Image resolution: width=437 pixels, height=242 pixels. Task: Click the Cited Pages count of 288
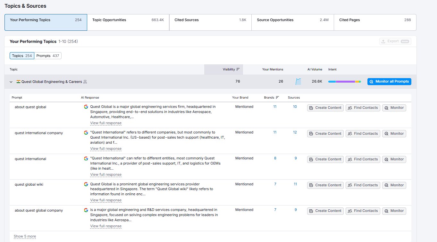(x=408, y=20)
